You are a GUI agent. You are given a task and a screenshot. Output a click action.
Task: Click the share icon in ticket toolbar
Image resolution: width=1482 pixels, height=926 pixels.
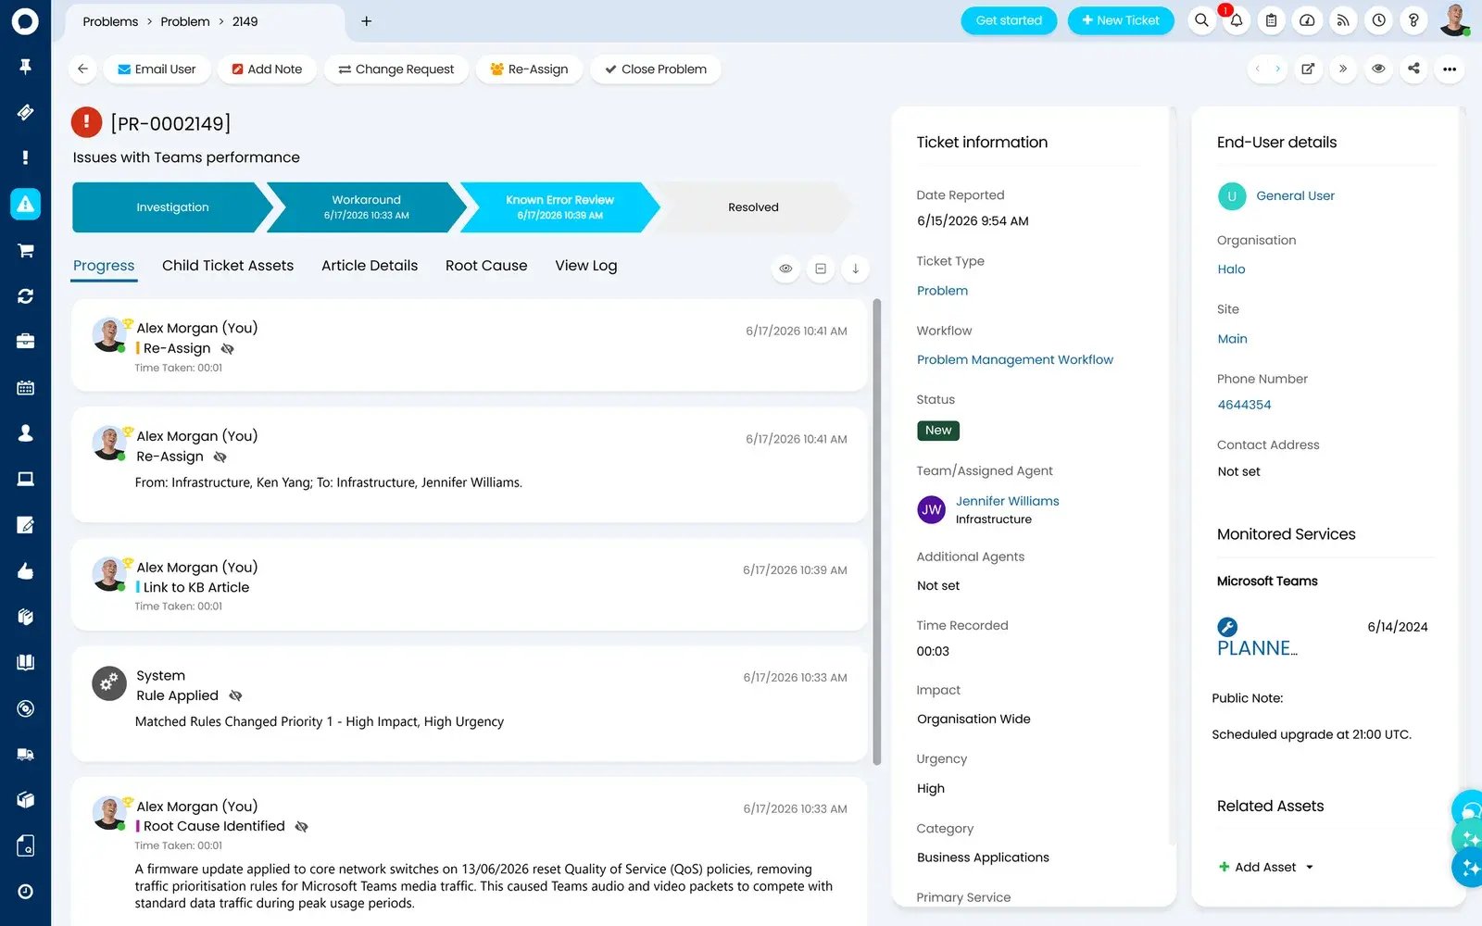[x=1413, y=69]
